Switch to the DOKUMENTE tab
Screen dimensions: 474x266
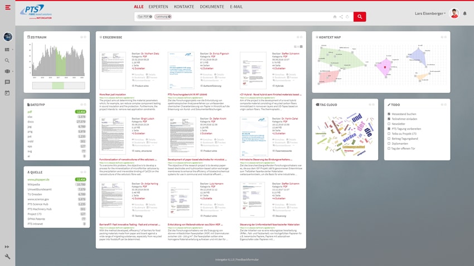pyautogui.click(x=212, y=7)
